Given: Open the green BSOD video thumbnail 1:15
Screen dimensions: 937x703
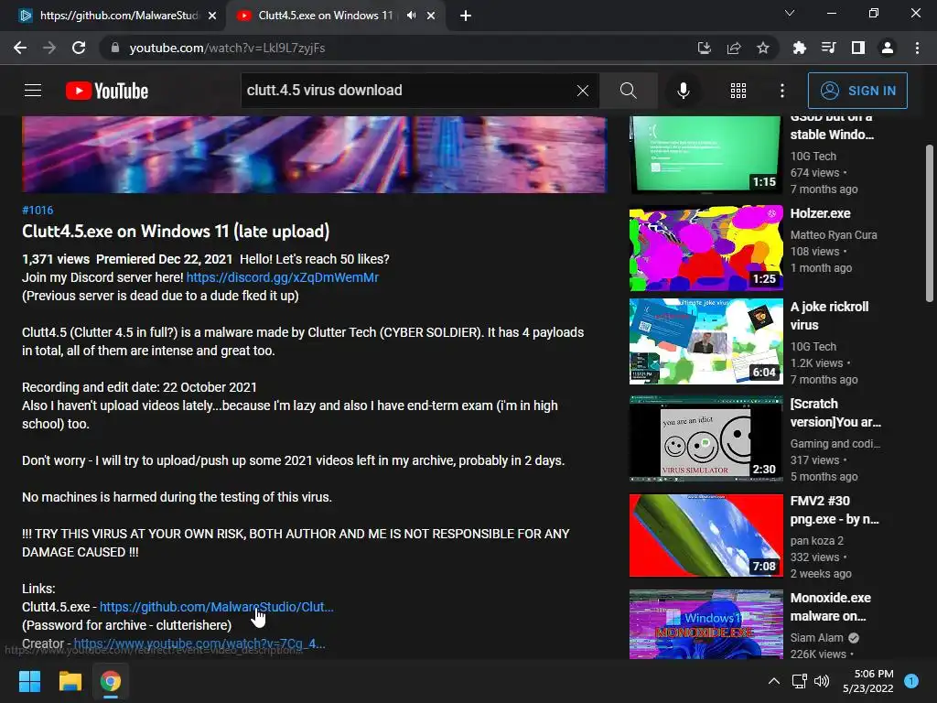Looking at the screenshot, I should (705, 154).
